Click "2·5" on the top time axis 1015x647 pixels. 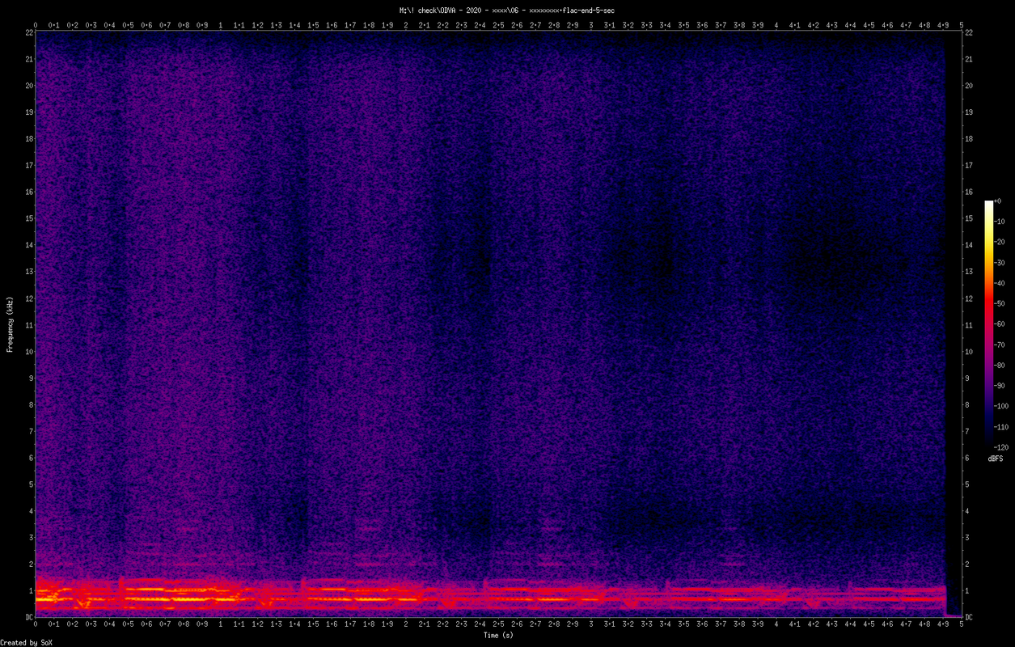tap(498, 25)
